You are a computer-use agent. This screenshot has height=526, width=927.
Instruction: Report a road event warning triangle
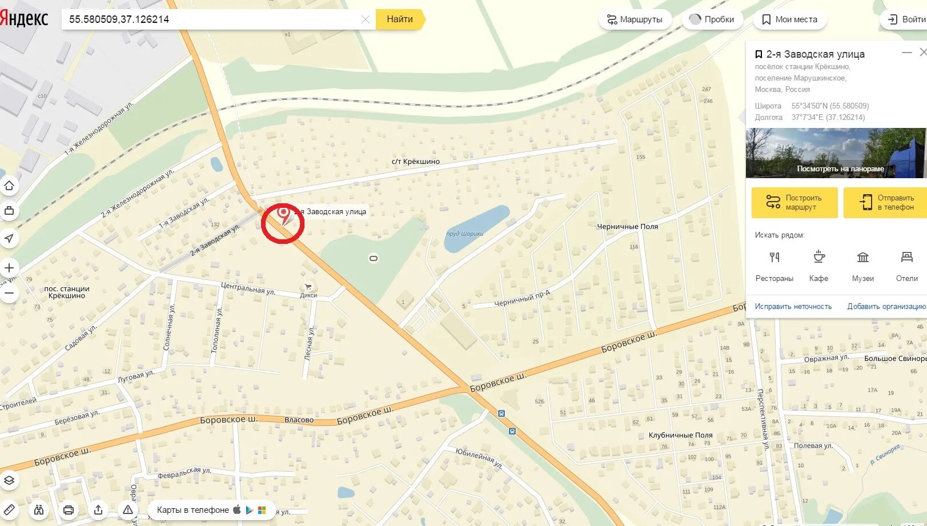pyautogui.click(x=128, y=510)
